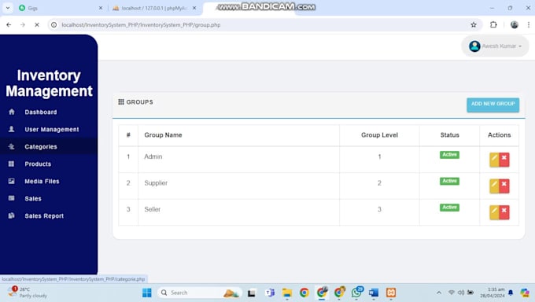Bookmark this page with the star icon
The image size is (535, 302).
tap(474, 24)
